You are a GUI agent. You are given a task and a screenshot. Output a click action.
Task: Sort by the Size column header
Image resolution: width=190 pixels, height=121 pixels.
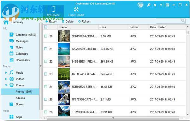click(113, 27)
